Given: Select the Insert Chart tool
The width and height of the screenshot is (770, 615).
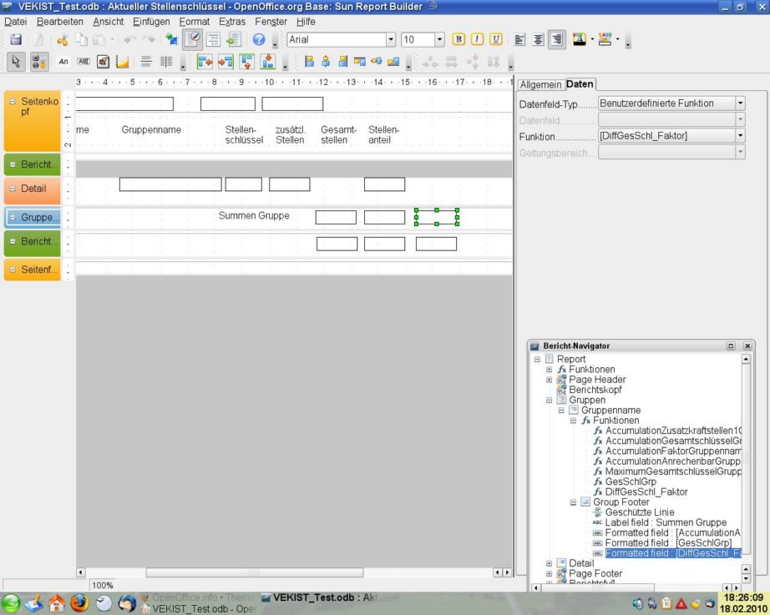Looking at the screenshot, I should [x=120, y=62].
